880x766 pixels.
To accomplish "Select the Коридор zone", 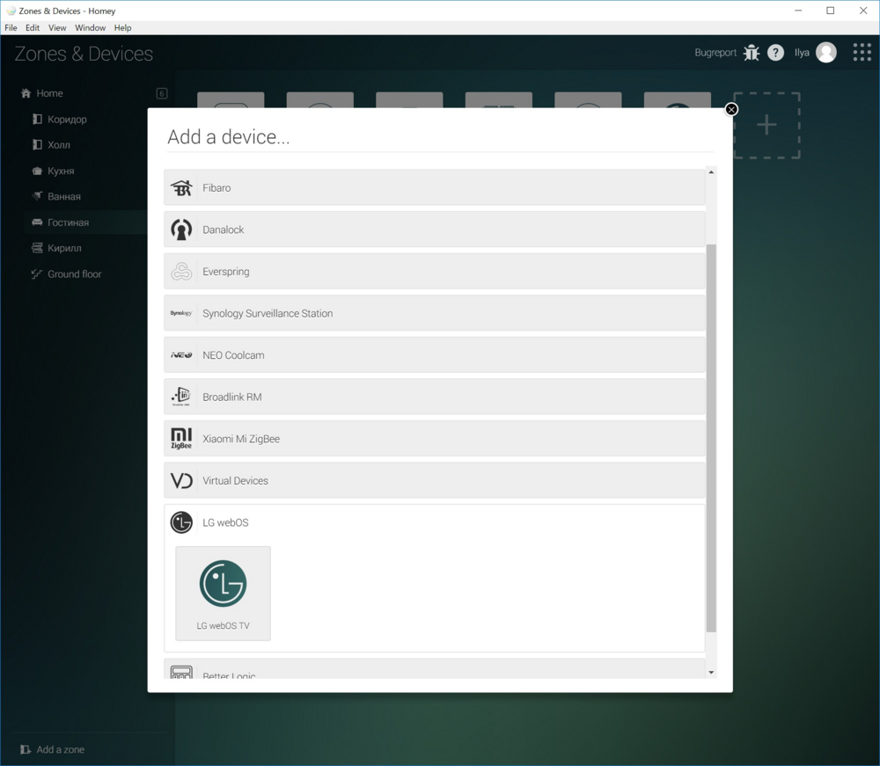I will click(67, 119).
